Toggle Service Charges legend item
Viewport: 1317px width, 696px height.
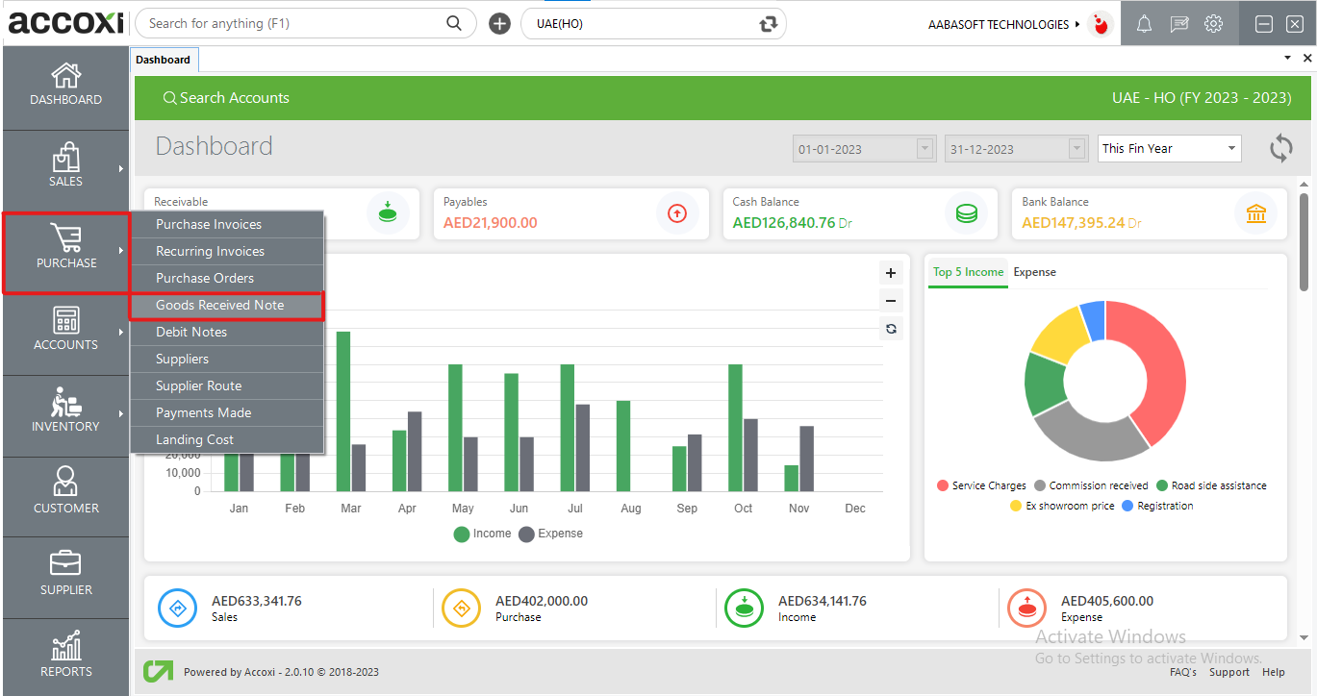(980, 485)
